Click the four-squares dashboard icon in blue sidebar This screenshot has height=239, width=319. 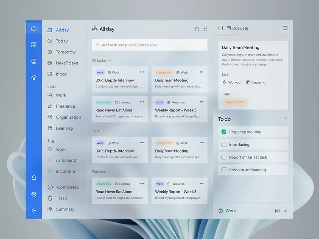pos(34,45)
